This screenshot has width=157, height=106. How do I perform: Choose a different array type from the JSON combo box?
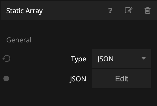[x=122, y=59]
